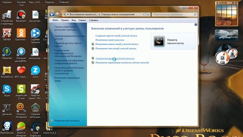Open the Файл menu

tap(55, 20)
